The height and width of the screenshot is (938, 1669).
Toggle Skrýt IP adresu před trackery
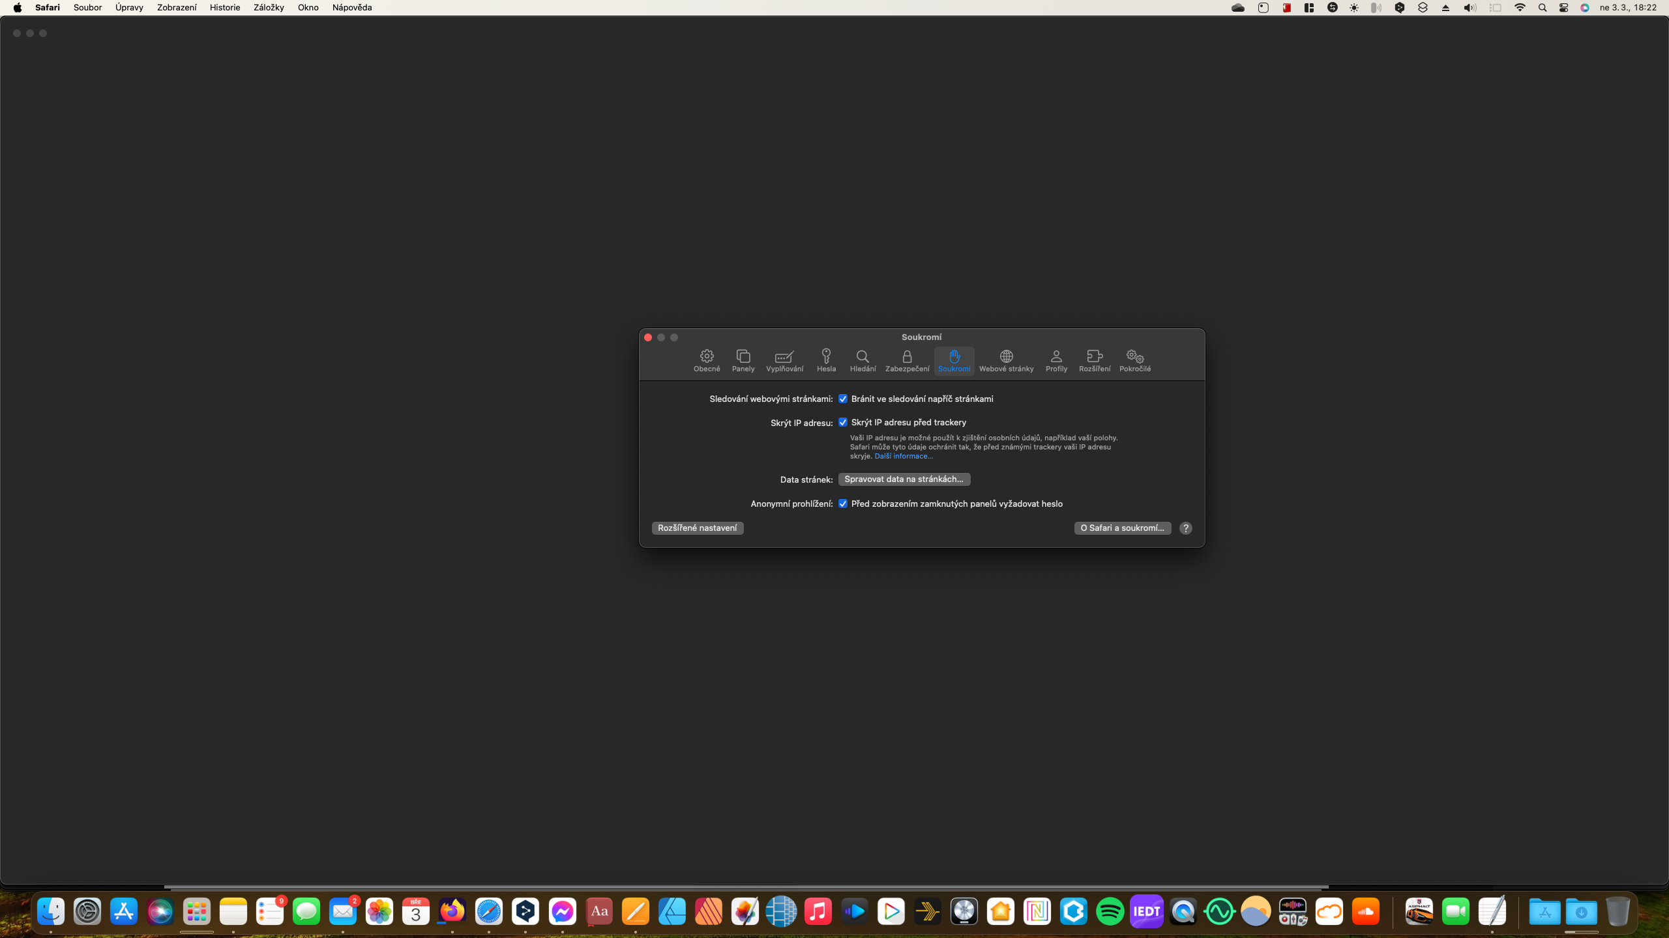click(843, 422)
